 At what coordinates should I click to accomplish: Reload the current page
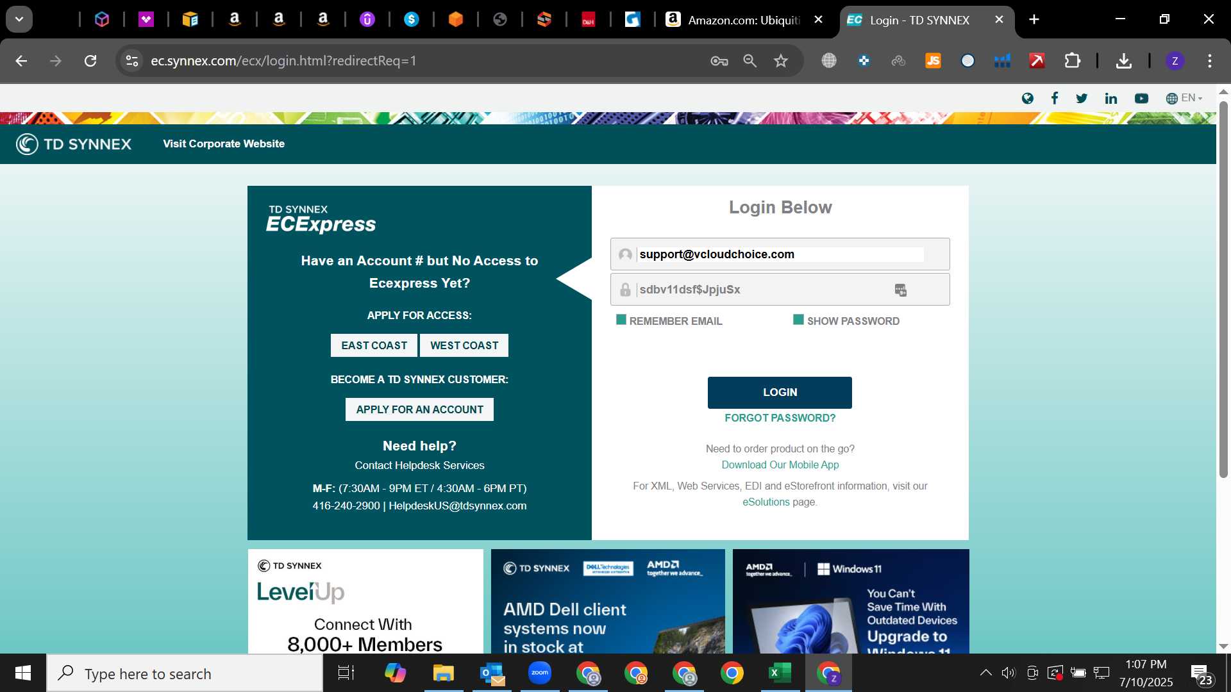[90, 61]
